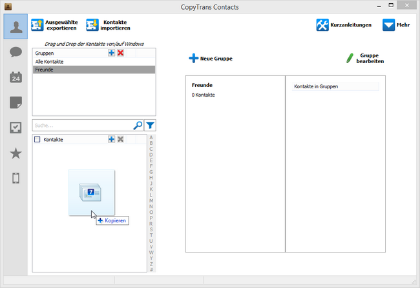Image resolution: width=420 pixels, height=288 pixels.
Task: Toggle the select-all Kontakte checkbox
Action: [x=37, y=139]
